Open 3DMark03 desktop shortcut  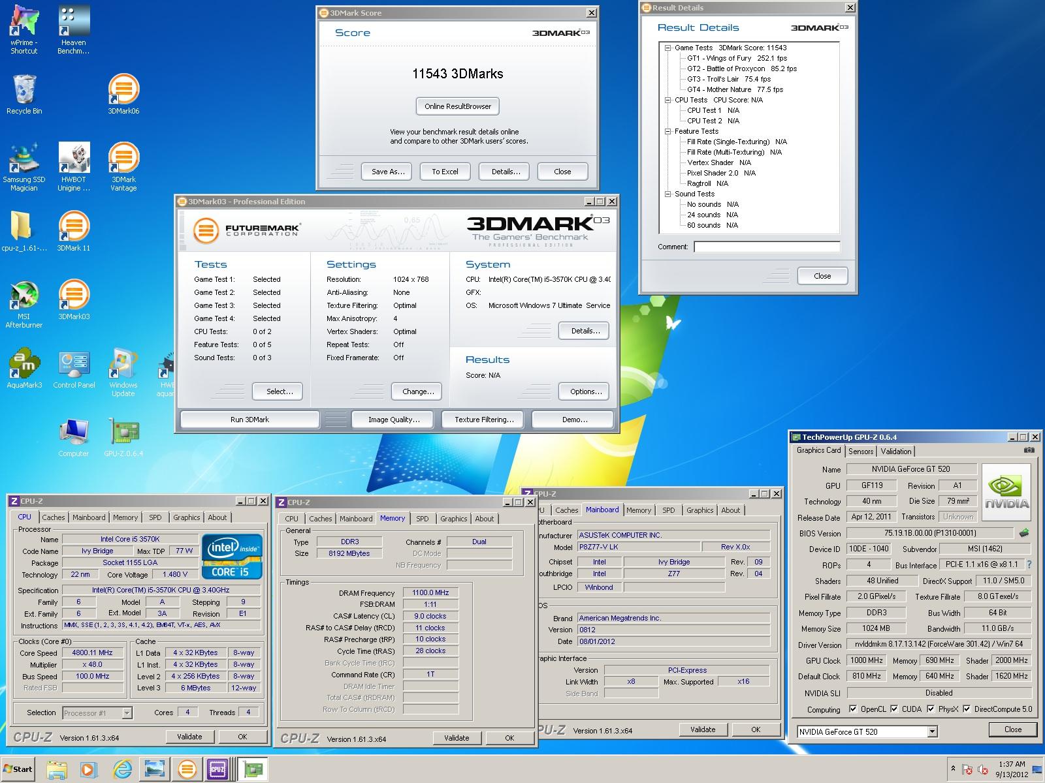pyautogui.click(x=73, y=300)
